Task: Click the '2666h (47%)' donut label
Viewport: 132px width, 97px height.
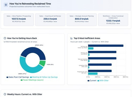Action: [22, 74]
